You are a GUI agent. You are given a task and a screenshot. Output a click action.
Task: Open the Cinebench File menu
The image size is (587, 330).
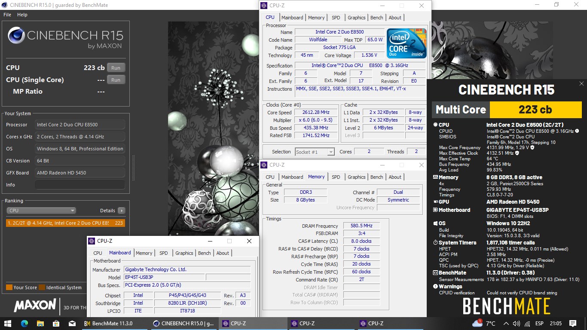(x=7, y=15)
